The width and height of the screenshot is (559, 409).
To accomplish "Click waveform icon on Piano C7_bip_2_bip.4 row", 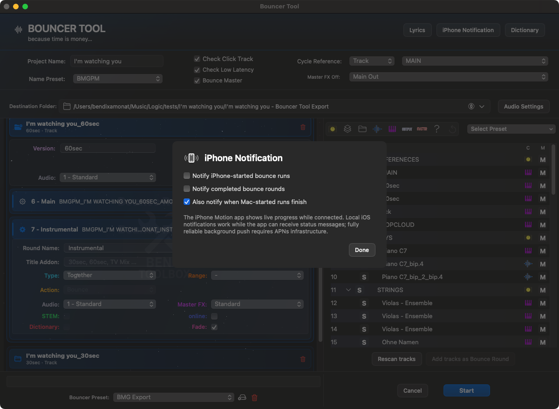I will pos(528,277).
